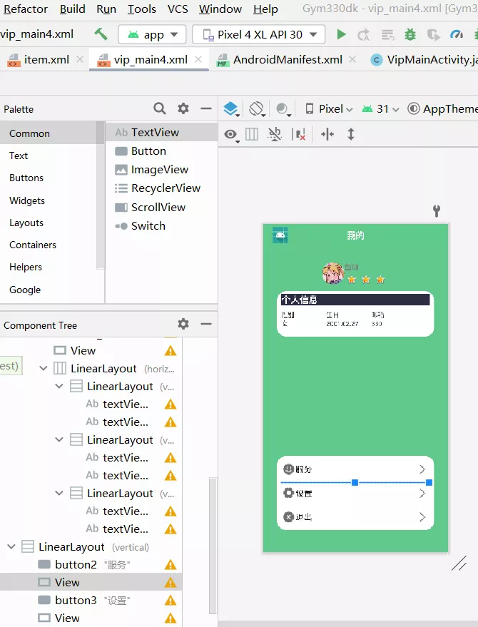Select the Helpers palette category
The height and width of the screenshot is (627, 478).
pyautogui.click(x=48, y=267)
